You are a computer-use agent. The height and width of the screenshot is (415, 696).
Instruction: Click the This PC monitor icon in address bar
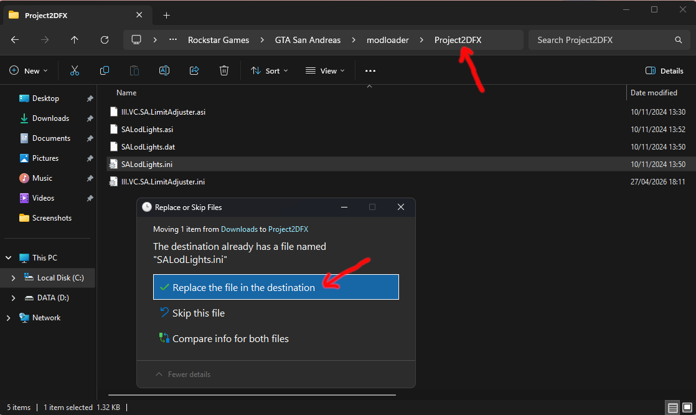(136, 40)
